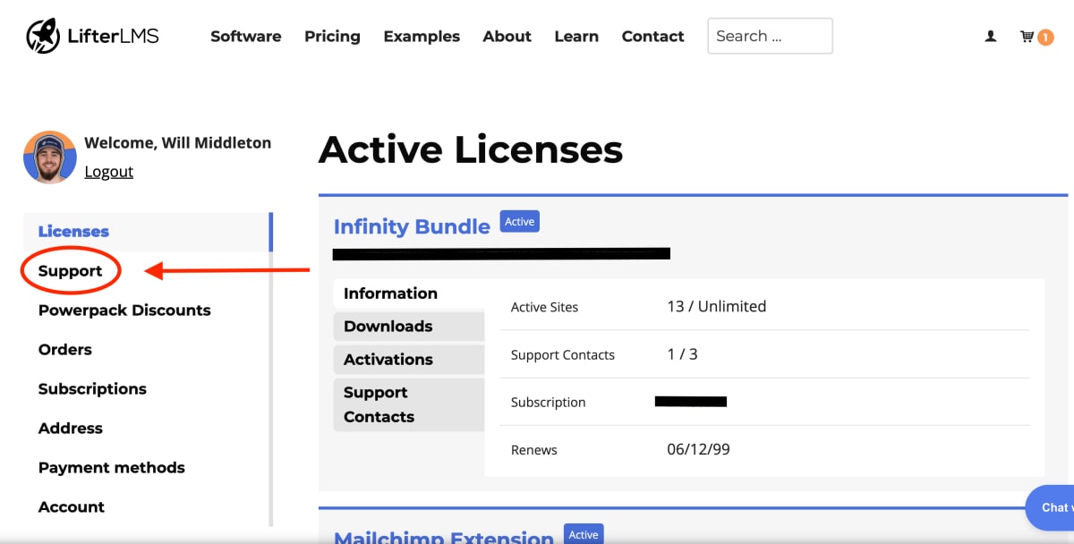
Task: Open Orders in the sidebar
Action: click(64, 350)
